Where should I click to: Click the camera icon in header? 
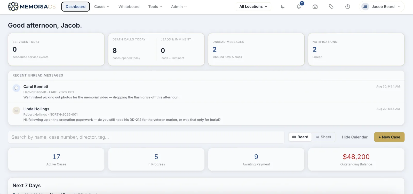[x=315, y=7]
